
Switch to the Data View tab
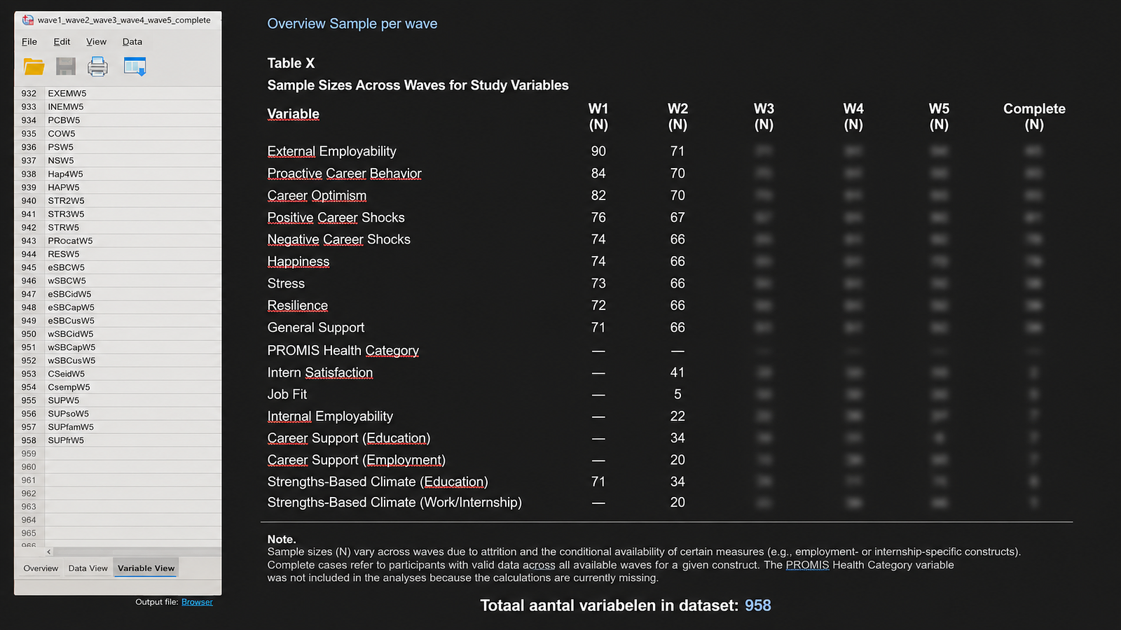pyautogui.click(x=88, y=568)
